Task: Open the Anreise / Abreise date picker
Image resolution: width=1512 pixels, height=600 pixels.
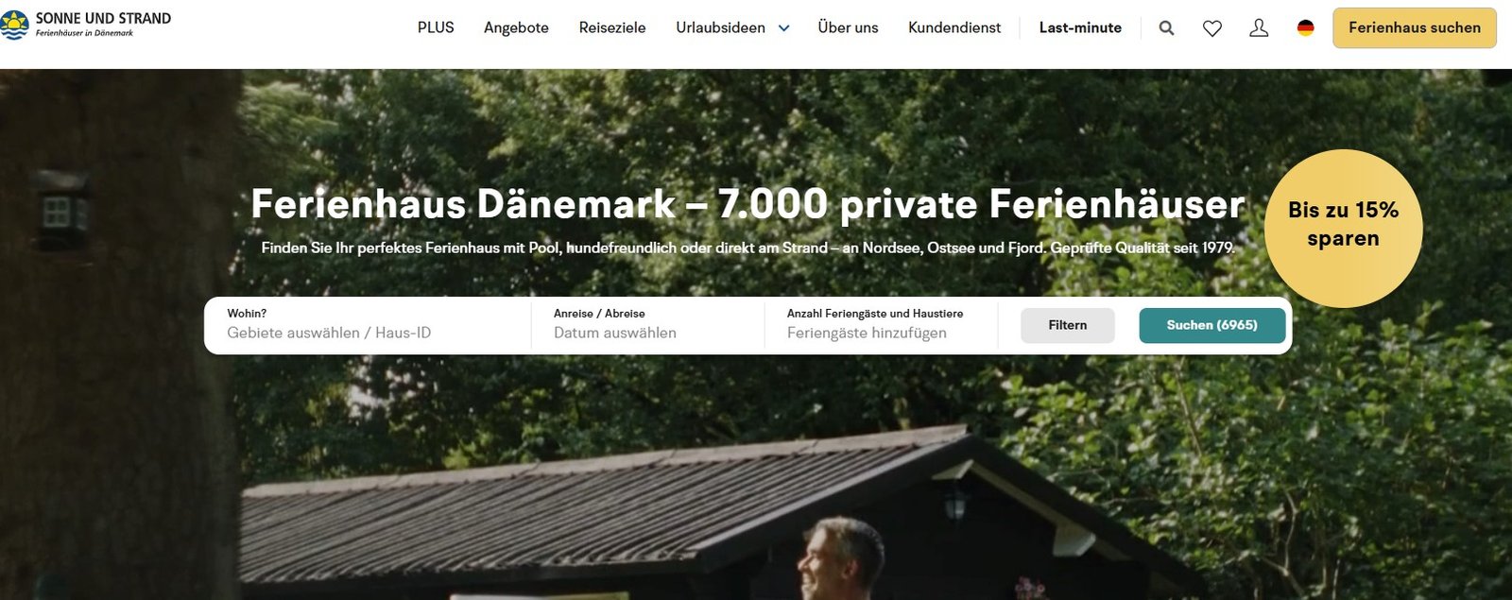Action: (648, 325)
